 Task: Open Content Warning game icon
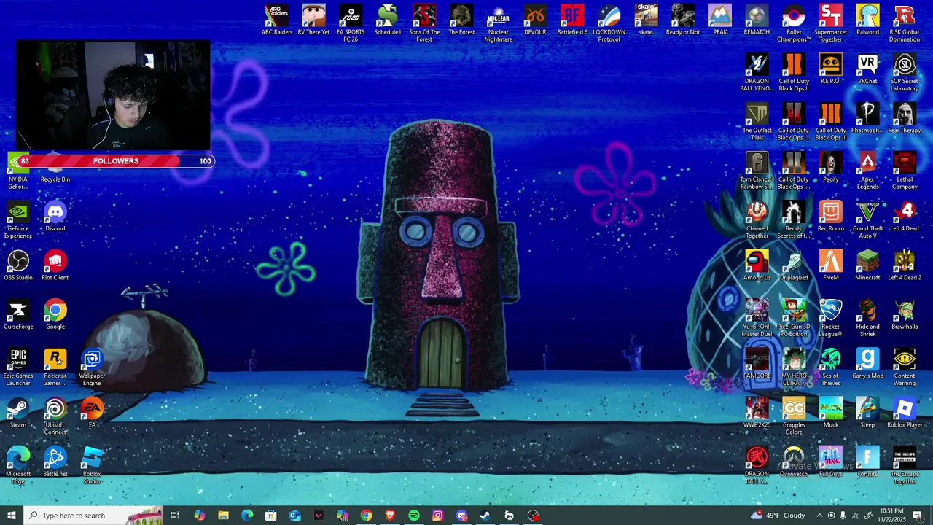coord(905,366)
